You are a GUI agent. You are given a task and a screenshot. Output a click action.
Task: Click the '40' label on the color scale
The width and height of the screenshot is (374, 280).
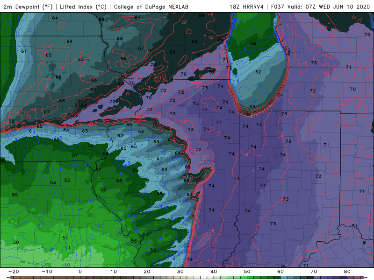(214, 272)
